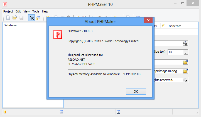Minimize the PHPMaker 10 window
The height and width of the screenshot is (117, 201).
(x=175, y=4)
